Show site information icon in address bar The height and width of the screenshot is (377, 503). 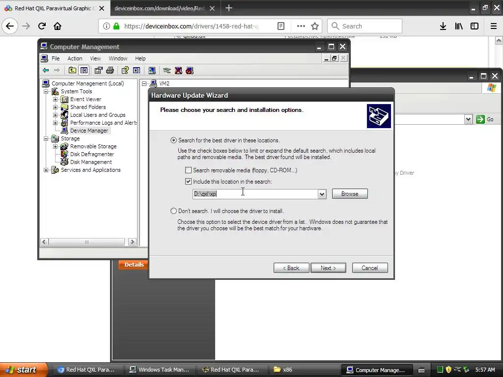pos(107,26)
